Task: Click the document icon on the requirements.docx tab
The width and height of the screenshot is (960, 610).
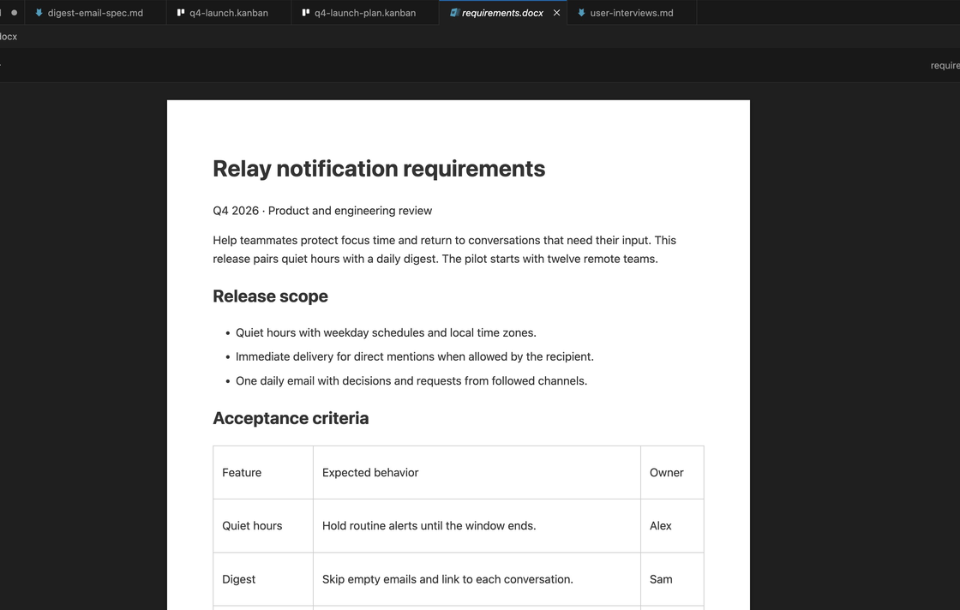Action: pos(454,13)
